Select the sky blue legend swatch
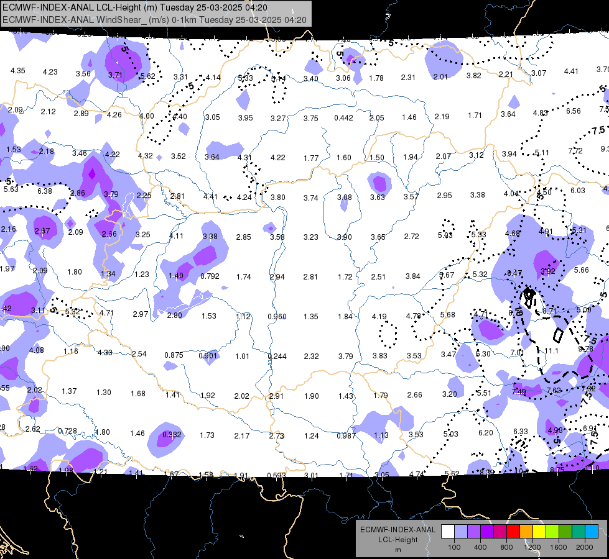 (x=592, y=531)
